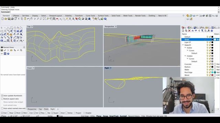Move layer up with the up triangle

pyautogui.click(x=192, y=31)
